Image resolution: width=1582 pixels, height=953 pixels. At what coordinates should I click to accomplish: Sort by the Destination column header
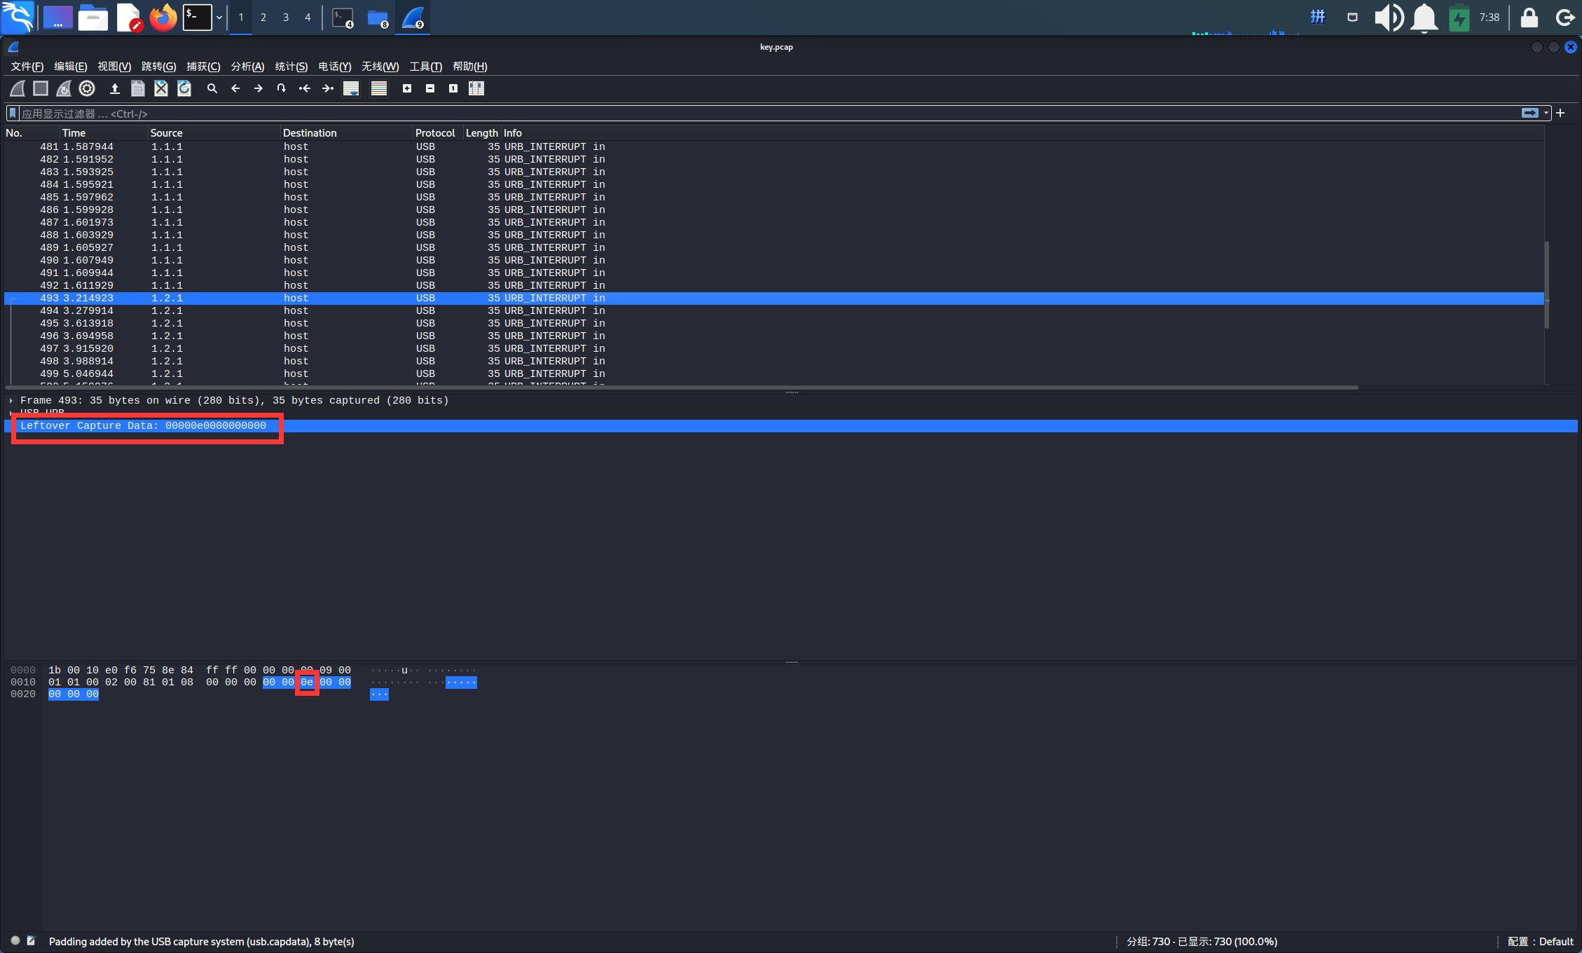346,133
